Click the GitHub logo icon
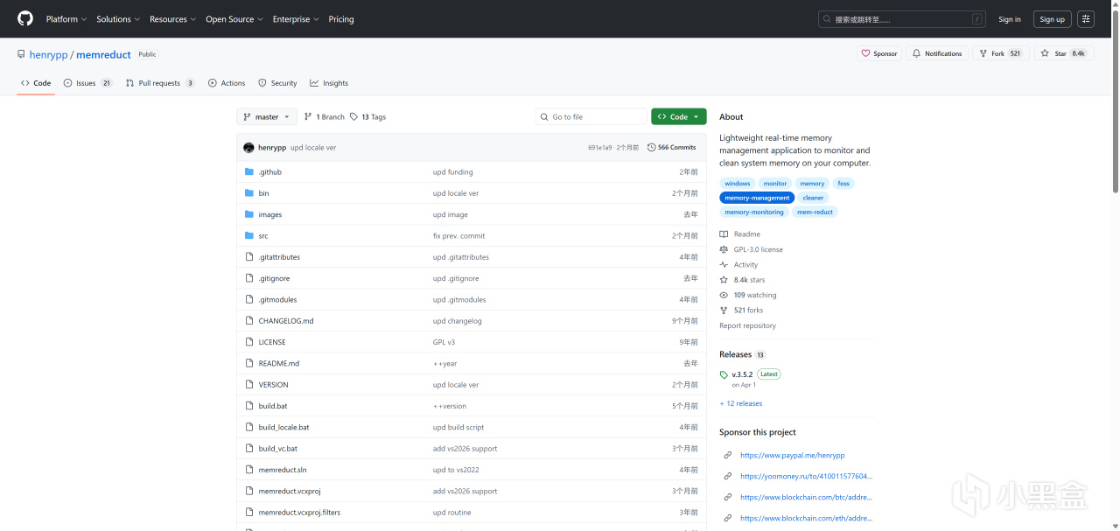The image size is (1120, 531). pyautogui.click(x=25, y=18)
